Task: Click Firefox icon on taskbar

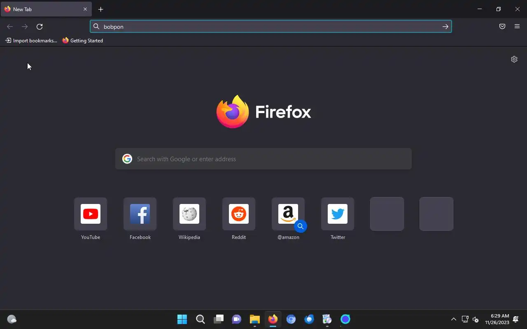Action: (x=273, y=319)
